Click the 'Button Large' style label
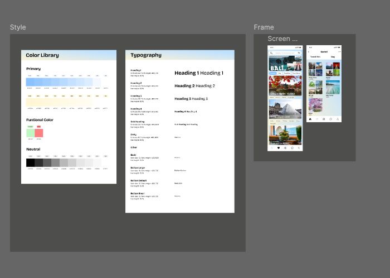Screen dimensions: 390x278 coord(138,168)
